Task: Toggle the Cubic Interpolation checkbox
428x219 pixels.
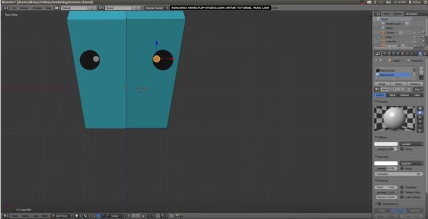Action: [402, 197]
